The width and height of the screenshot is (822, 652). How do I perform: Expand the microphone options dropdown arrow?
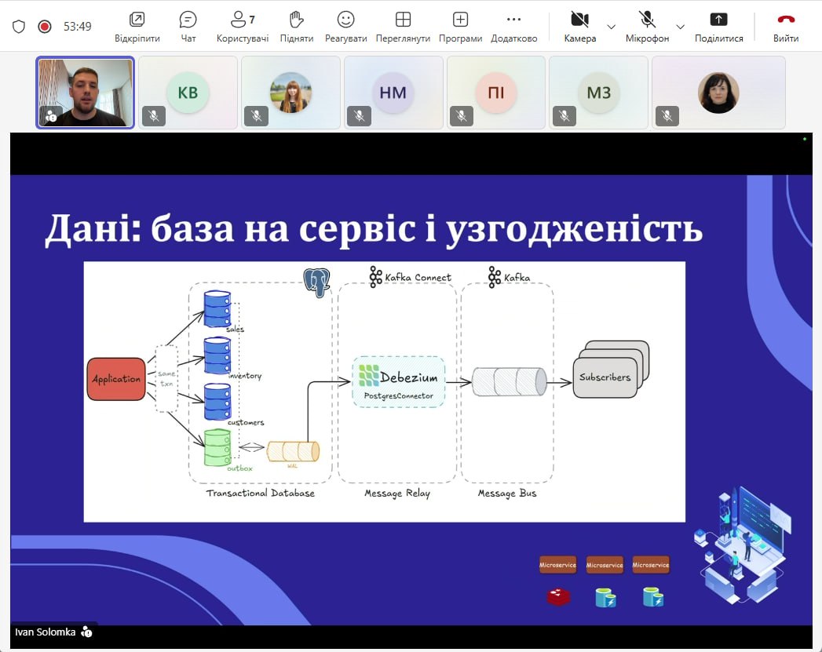coord(681,26)
